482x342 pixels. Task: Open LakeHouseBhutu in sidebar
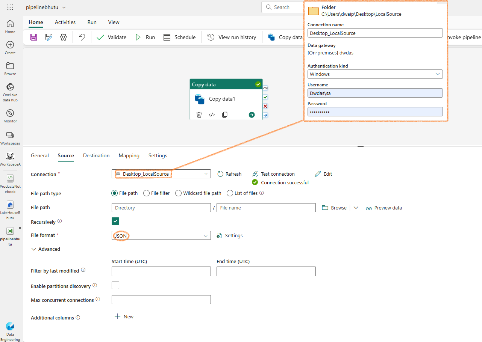point(10,210)
